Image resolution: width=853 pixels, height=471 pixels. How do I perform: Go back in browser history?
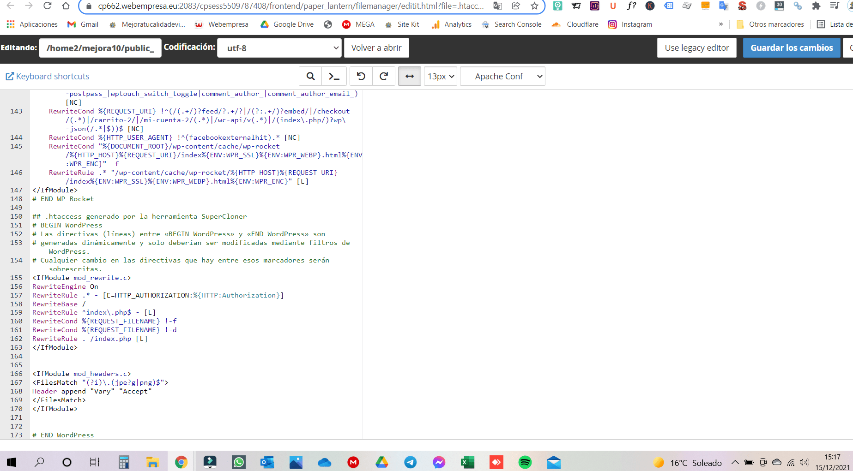[x=10, y=6]
